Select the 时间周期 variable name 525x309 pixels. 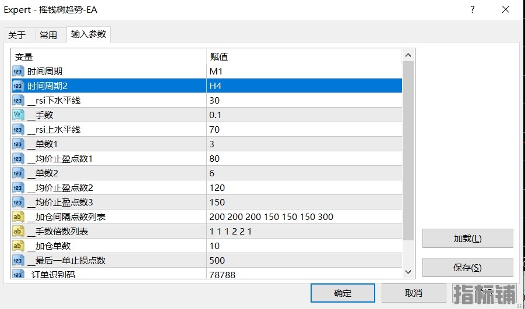(x=44, y=72)
